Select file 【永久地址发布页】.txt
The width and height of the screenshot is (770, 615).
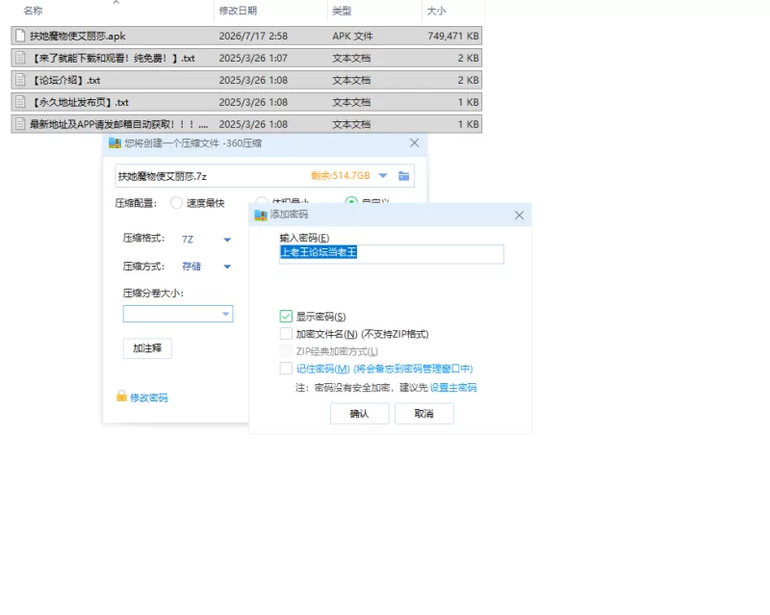(x=246, y=102)
